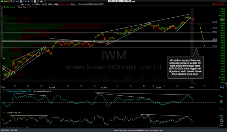Screen dimensions: 227x132
Task: Select the 1W range button
Action: click(x=21, y=127)
